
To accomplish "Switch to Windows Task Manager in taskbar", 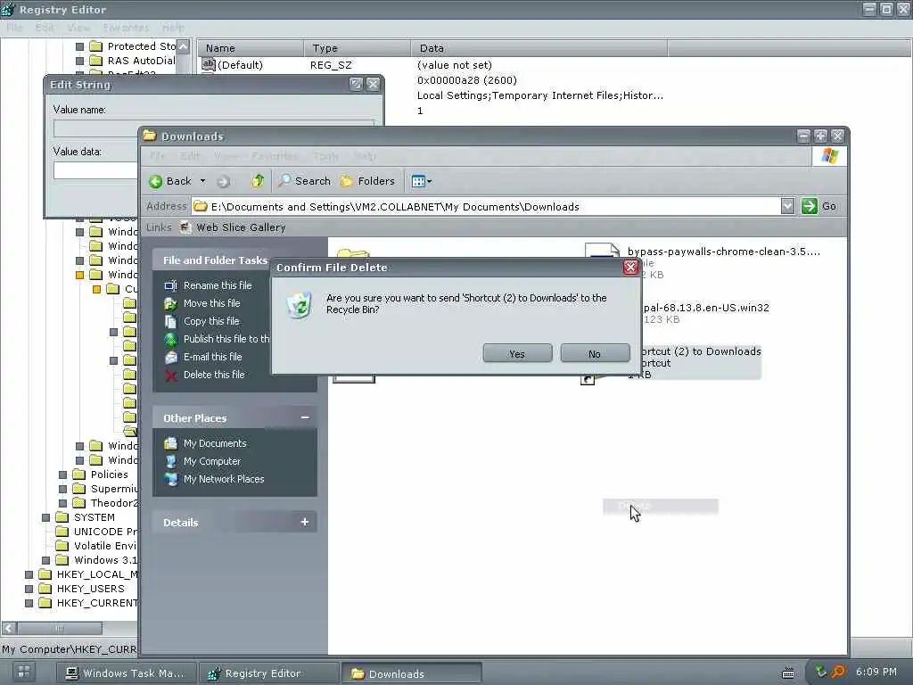I will coord(125,673).
